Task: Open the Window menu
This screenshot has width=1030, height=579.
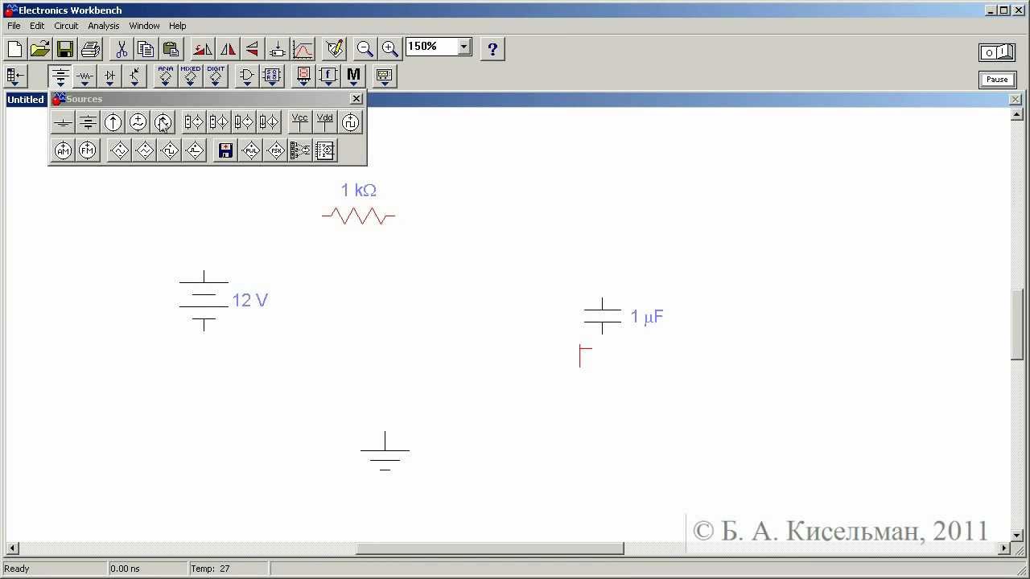Action: tap(144, 26)
